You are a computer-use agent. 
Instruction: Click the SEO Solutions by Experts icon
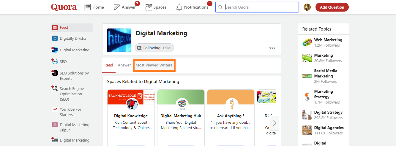click(x=55, y=73)
